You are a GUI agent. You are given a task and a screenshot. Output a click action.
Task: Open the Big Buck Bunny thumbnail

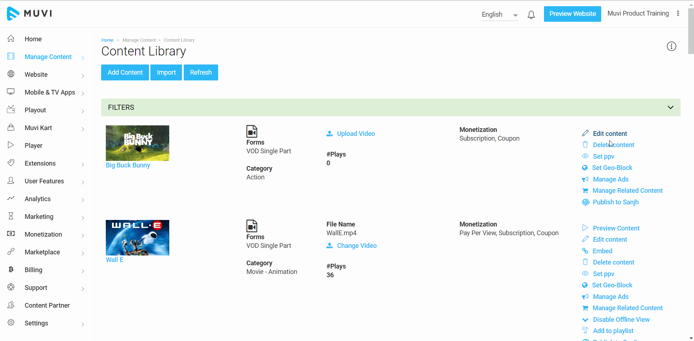(137, 143)
